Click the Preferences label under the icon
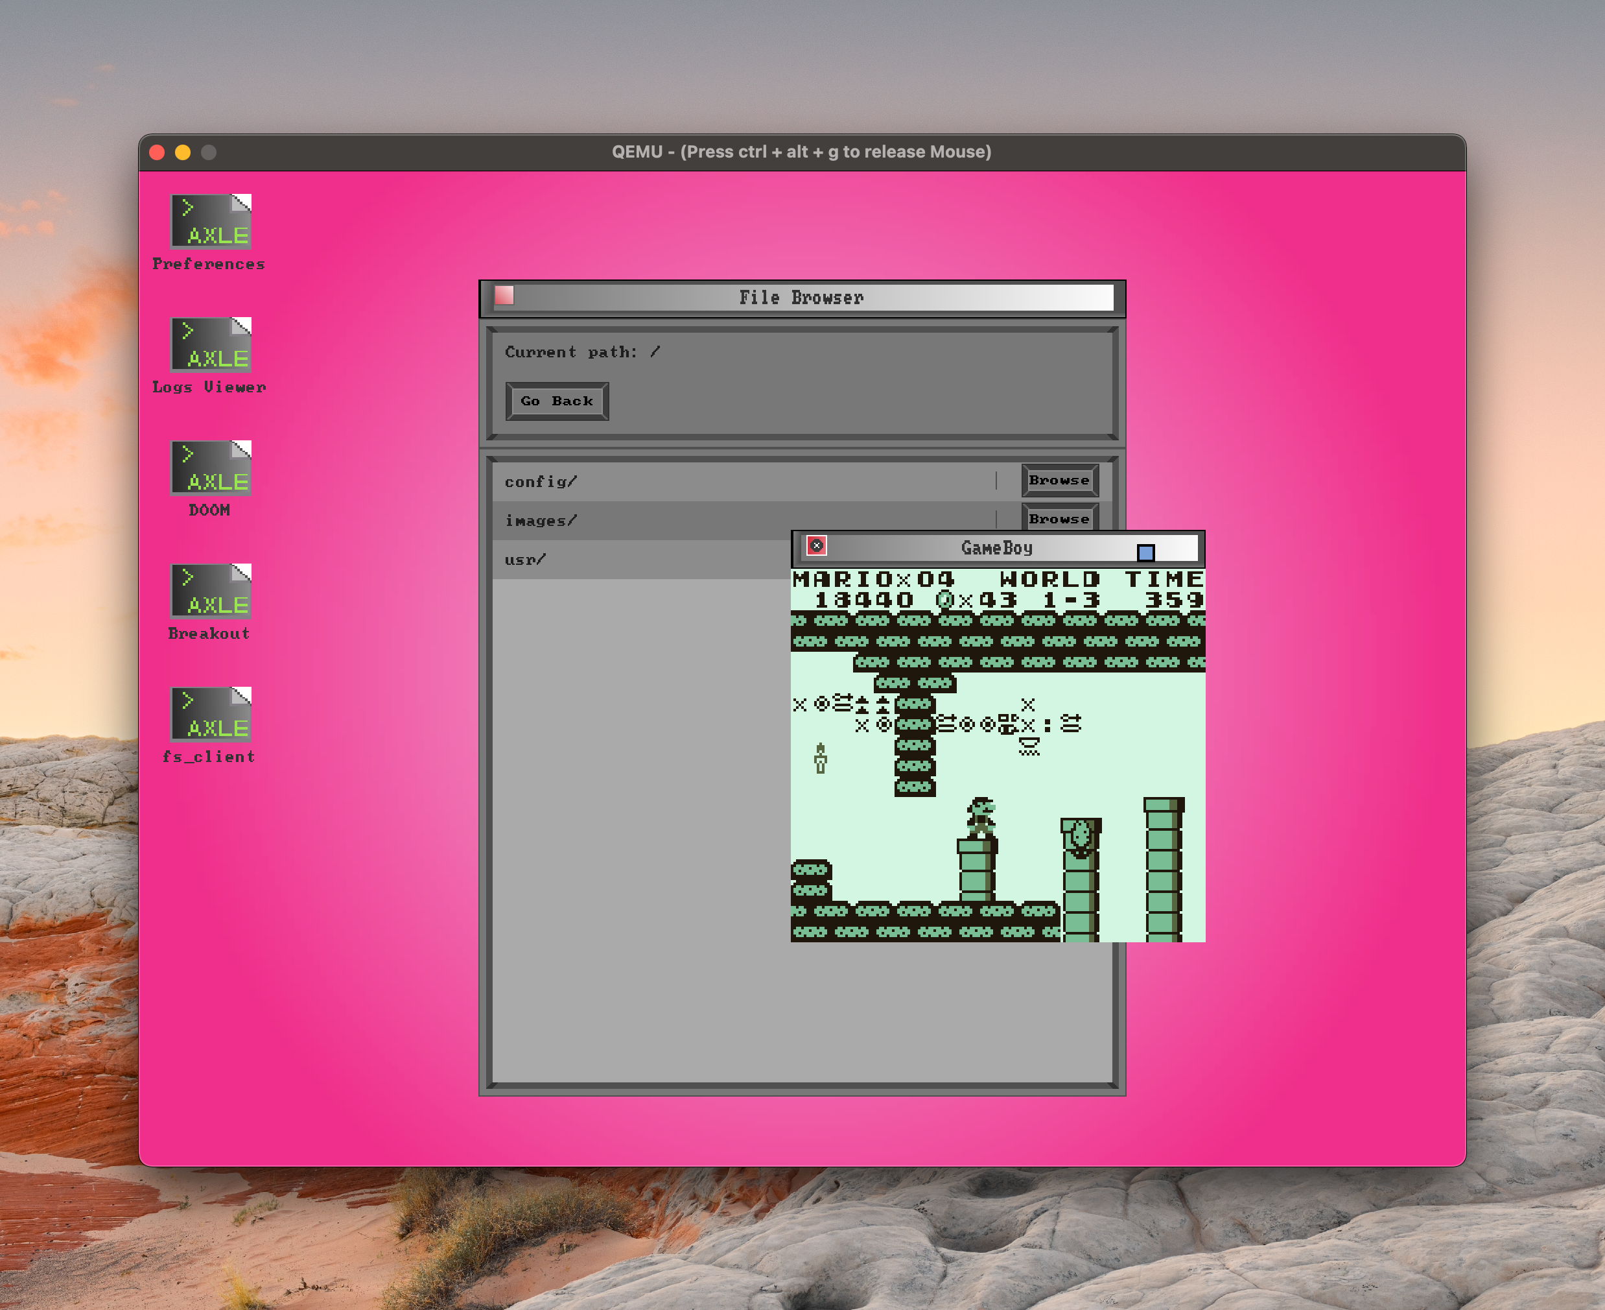This screenshot has width=1605, height=1310. point(209,264)
